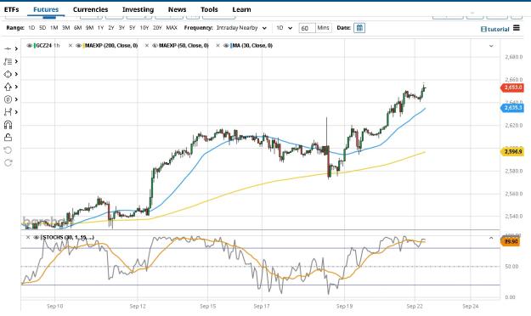Open the Tools menu
531x316 pixels.
209,9
